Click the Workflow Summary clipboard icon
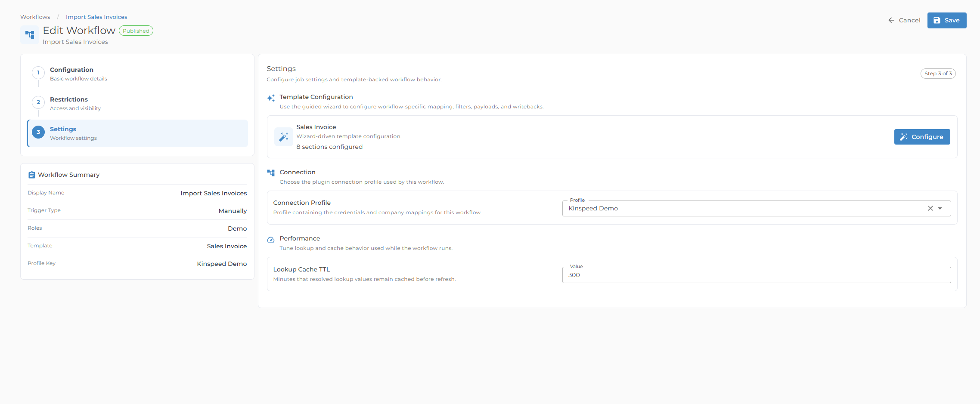The width and height of the screenshot is (980, 404). tap(31, 175)
